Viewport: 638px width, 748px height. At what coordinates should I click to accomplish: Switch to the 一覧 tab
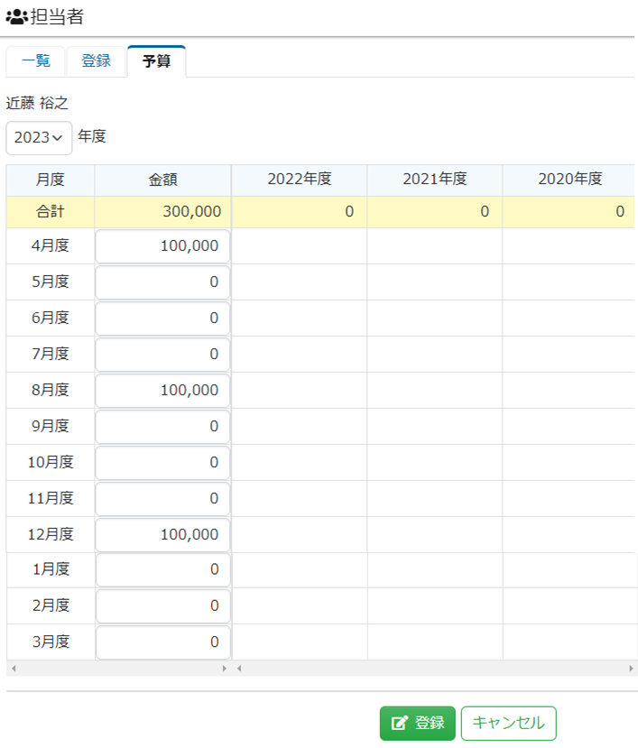coord(36,61)
